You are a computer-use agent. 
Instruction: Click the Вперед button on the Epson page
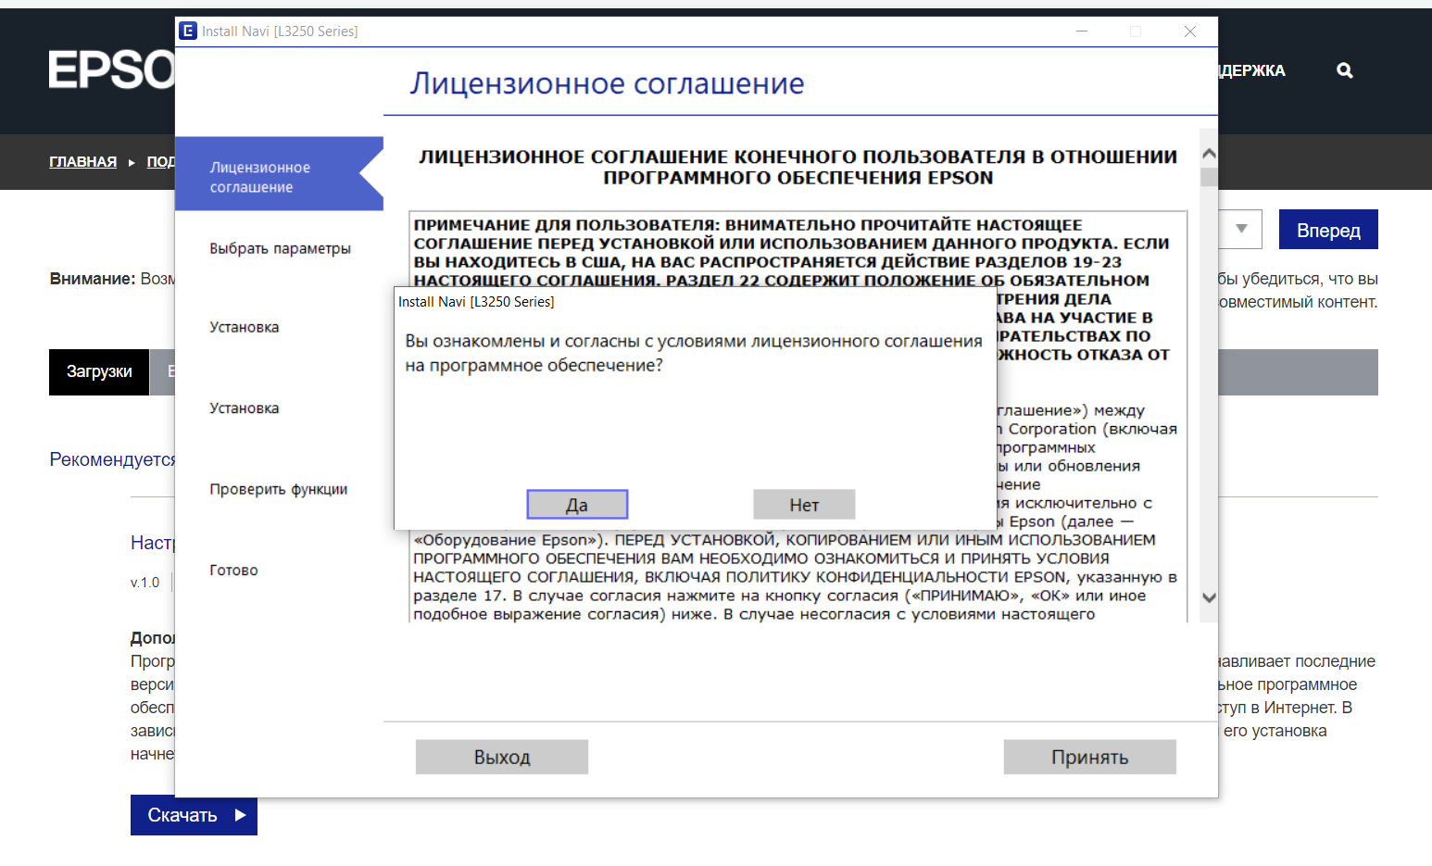tap(1328, 230)
